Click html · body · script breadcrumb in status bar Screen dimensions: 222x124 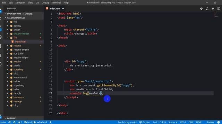(x=127, y=122)
